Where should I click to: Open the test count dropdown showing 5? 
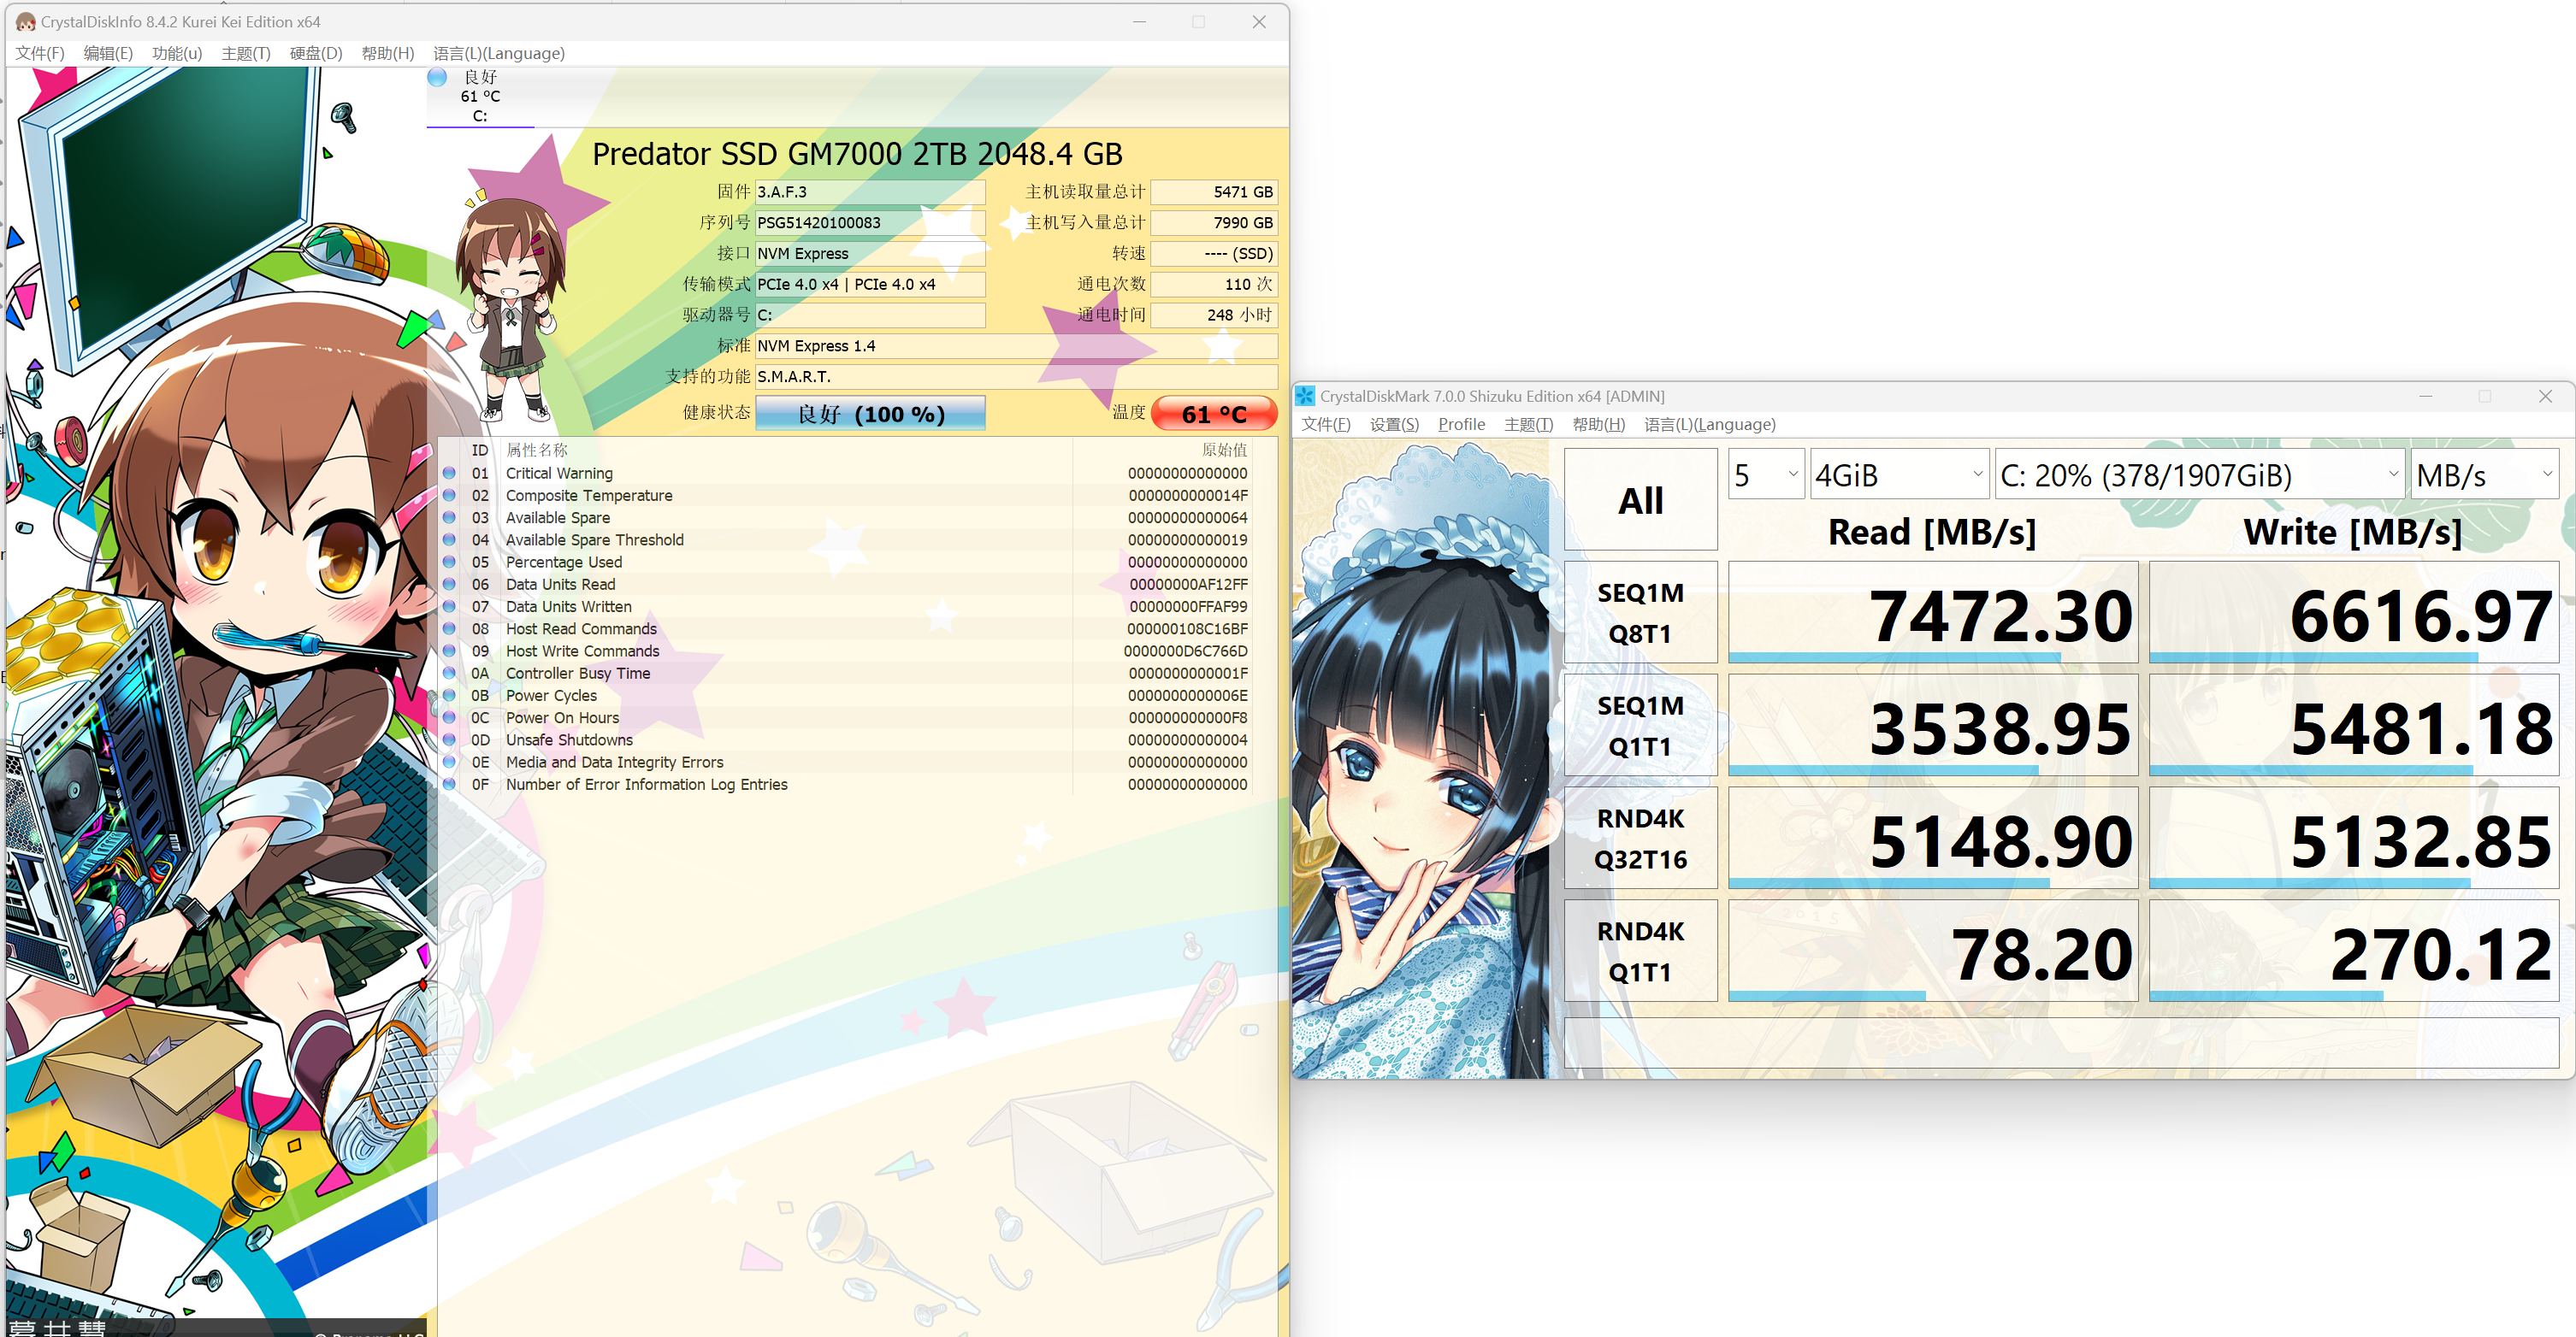click(x=1765, y=474)
